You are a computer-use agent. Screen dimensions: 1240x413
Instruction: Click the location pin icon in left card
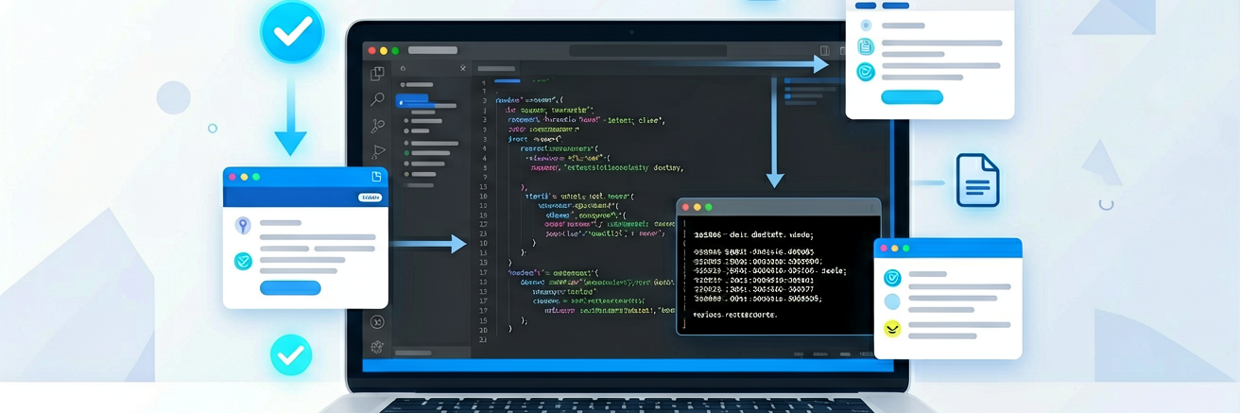pyautogui.click(x=243, y=226)
